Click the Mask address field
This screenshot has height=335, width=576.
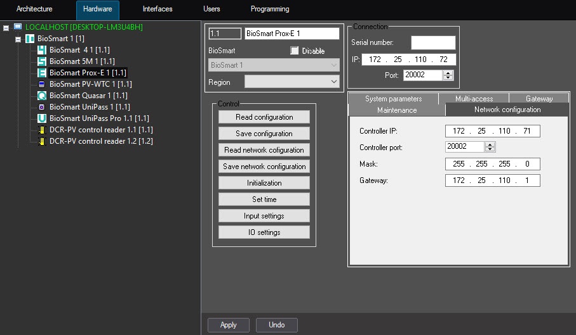pos(493,164)
